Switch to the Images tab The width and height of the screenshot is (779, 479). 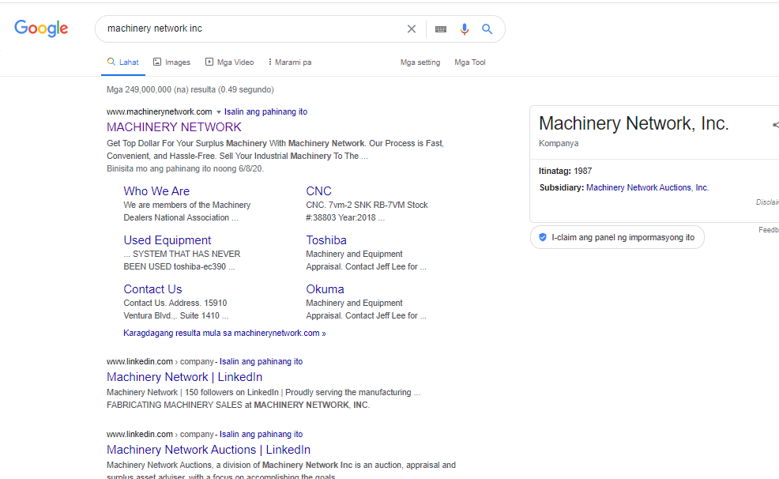171,62
